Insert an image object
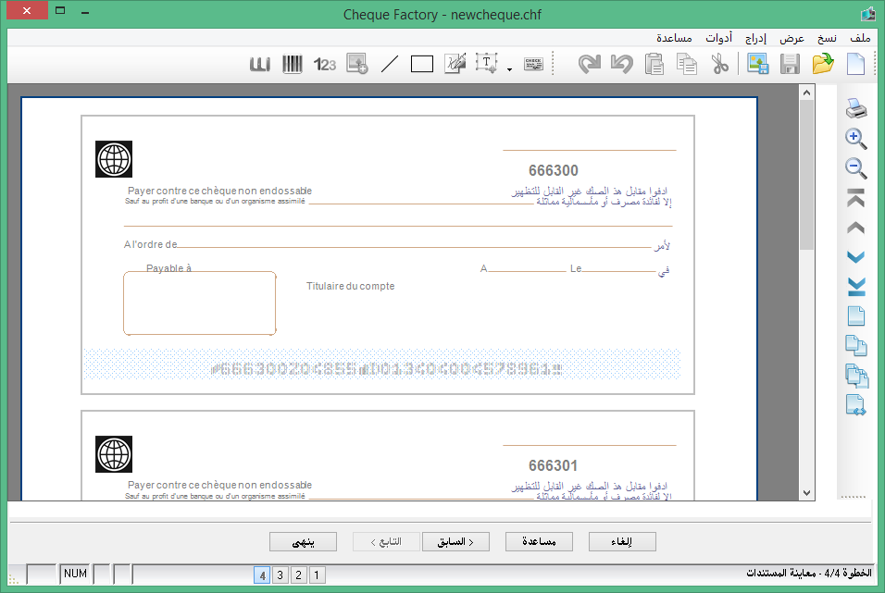Image resolution: width=885 pixels, height=593 pixels. tap(357, 64)
